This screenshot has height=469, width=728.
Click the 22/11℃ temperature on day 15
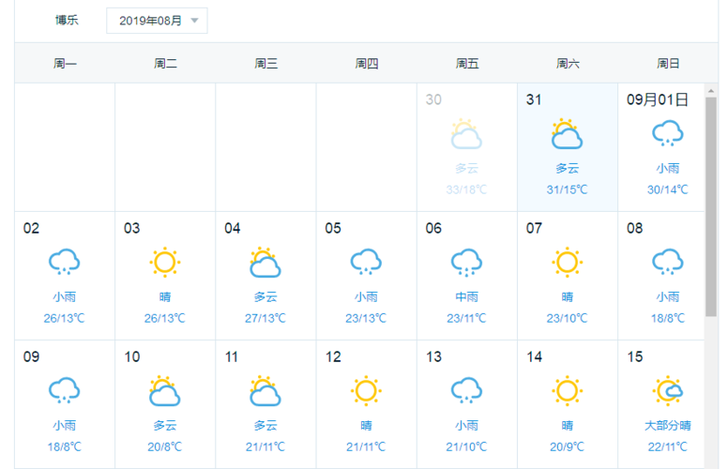[x=668, y=446]
